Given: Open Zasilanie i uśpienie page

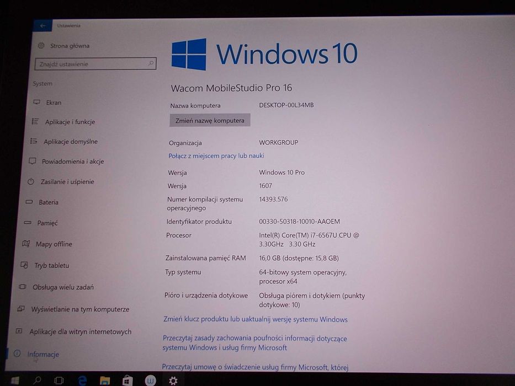Looking at the screenshot, I should (67, 182).
